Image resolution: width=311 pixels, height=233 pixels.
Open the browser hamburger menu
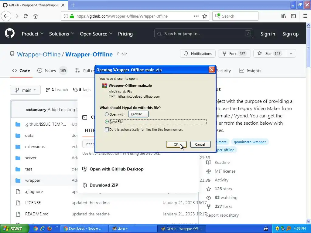305,16
